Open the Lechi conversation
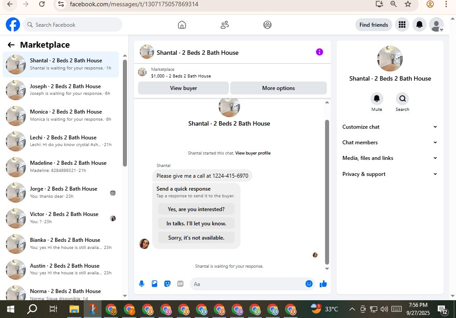 pos(61,141)
